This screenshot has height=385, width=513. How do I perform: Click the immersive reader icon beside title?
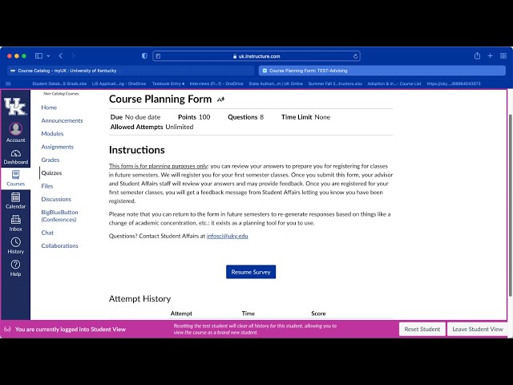[x=221, y=99]
